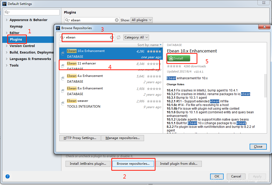Click the refresh icon in Browse Repositories

pos(119,37)
